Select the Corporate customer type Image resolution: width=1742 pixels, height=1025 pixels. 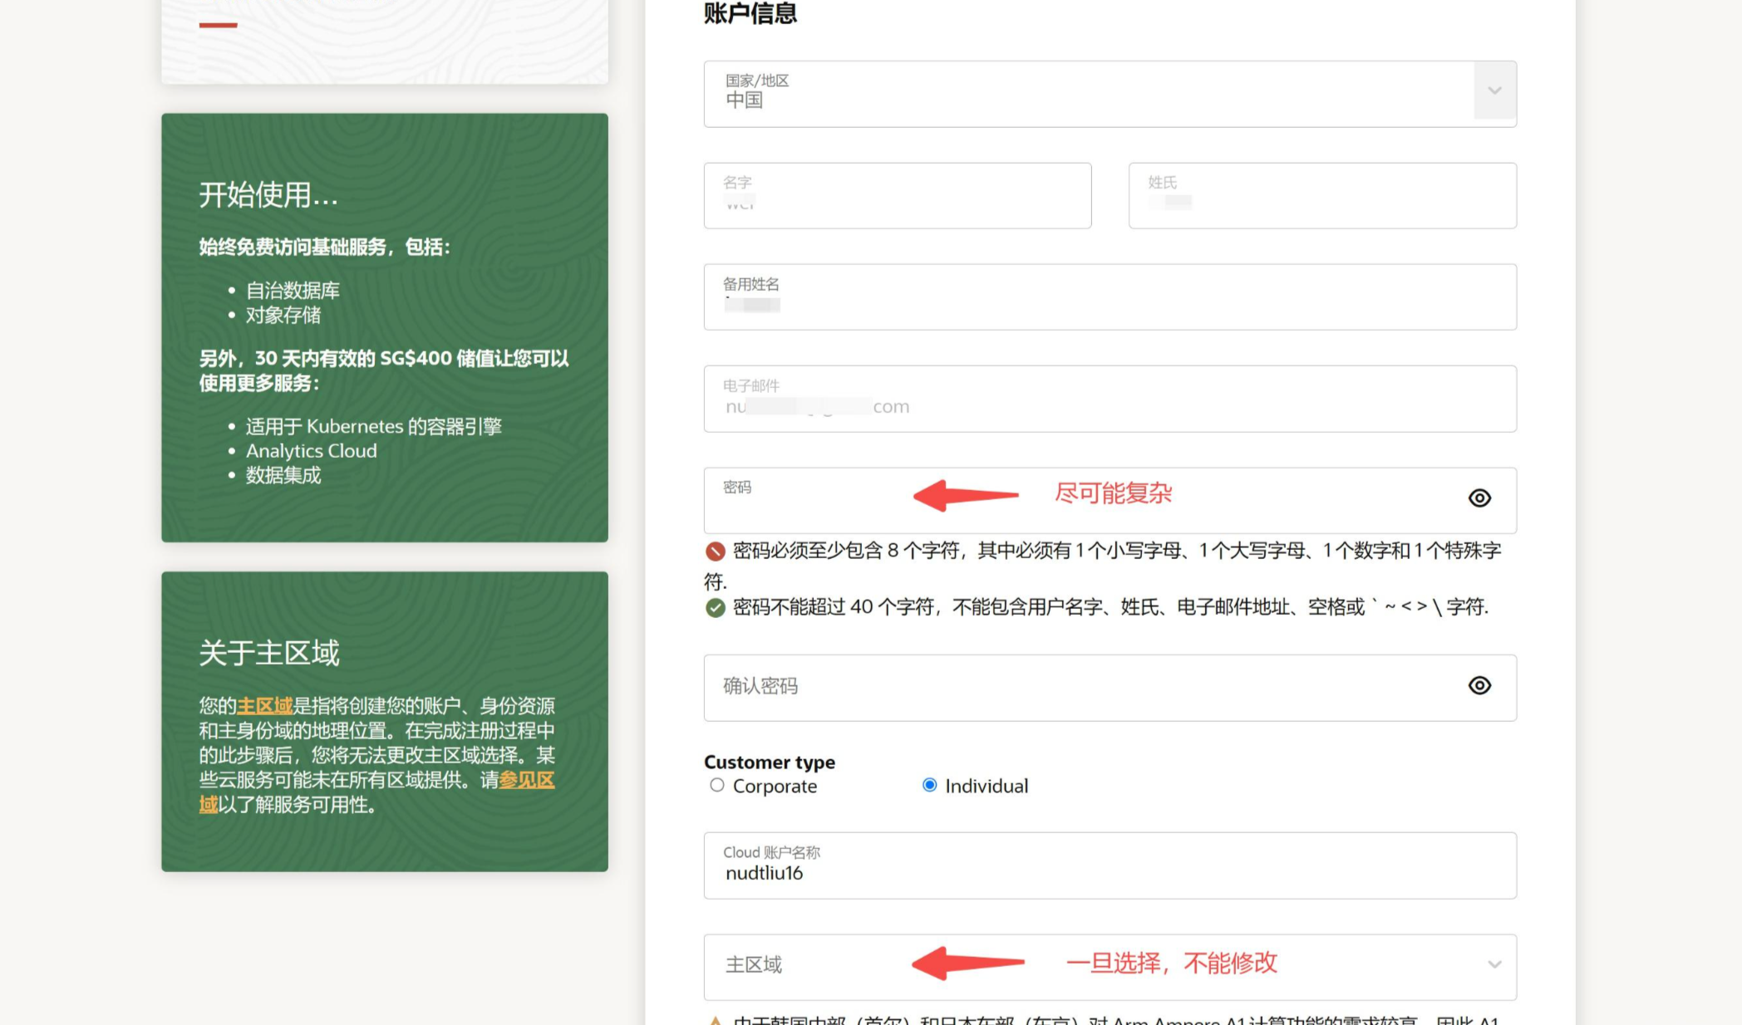click(717, 786)
